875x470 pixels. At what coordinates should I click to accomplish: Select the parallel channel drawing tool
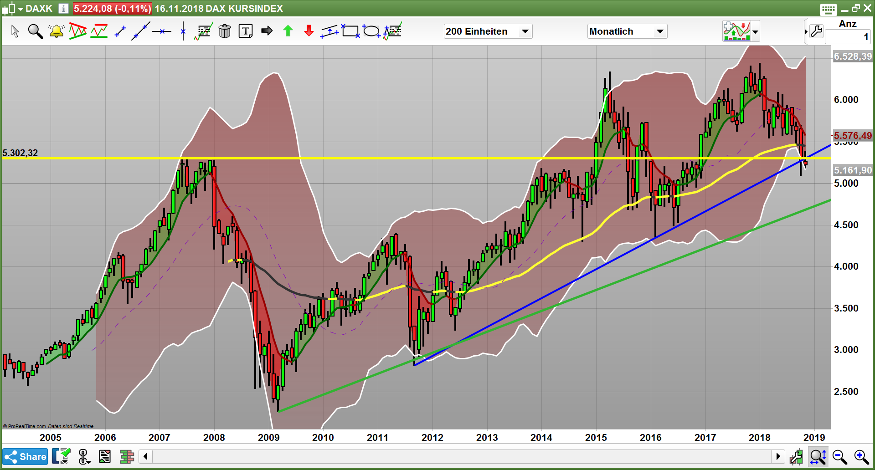tap(330, 31)
